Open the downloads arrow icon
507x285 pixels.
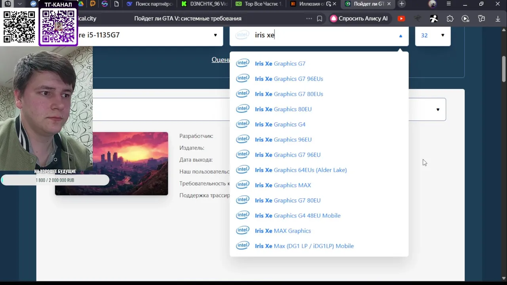498,19
